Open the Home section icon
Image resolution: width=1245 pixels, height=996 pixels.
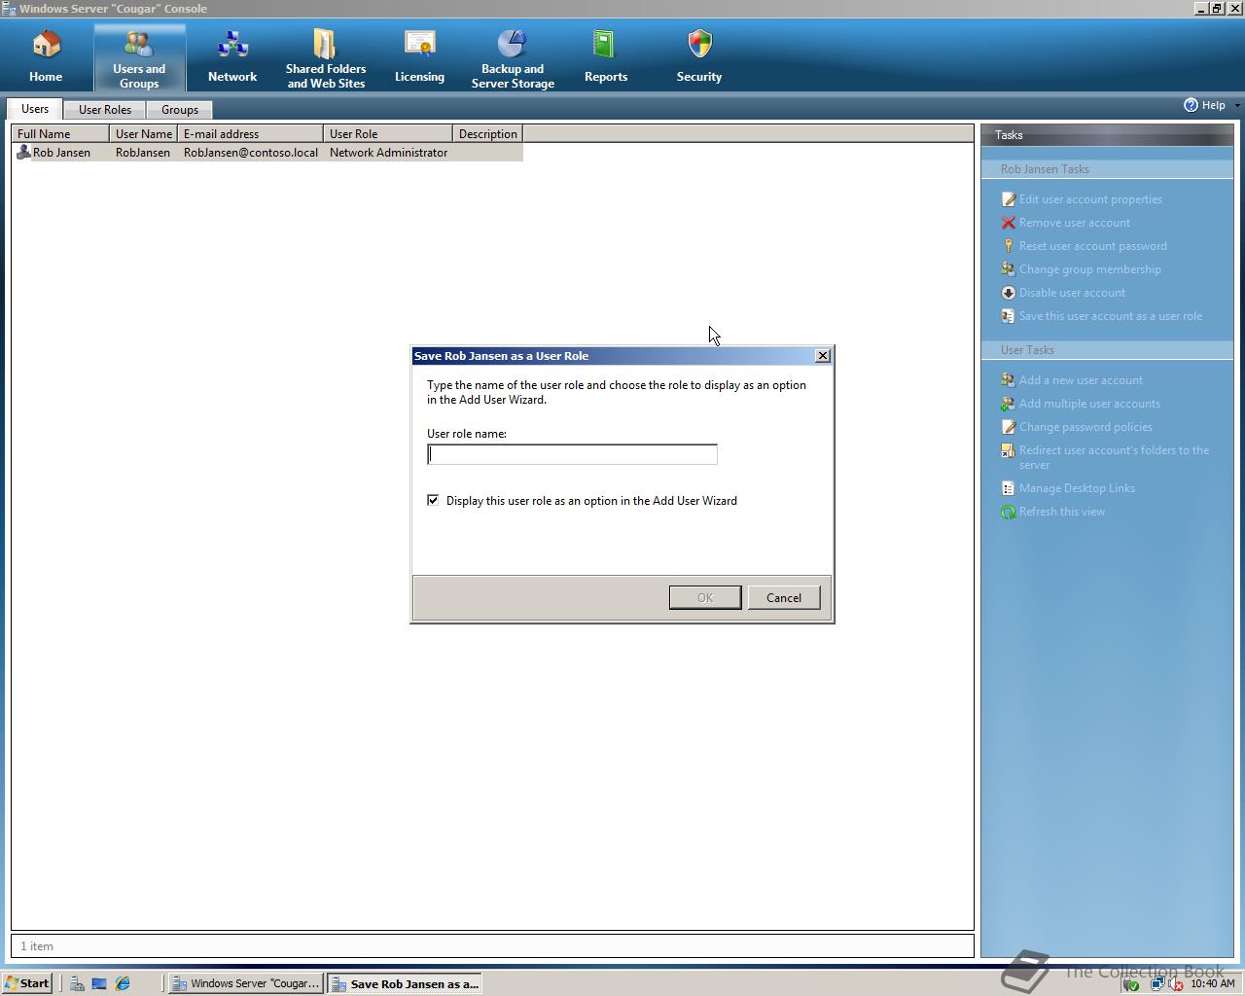[46, 45]
